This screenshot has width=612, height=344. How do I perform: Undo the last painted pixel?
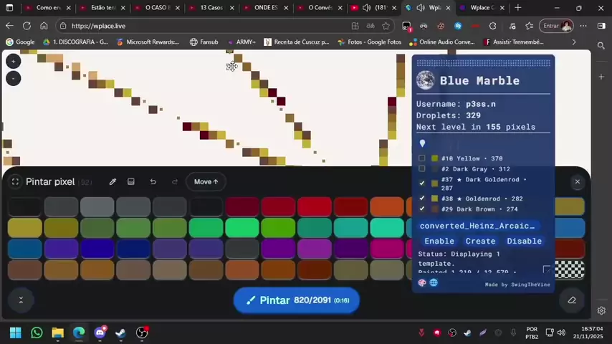[153, 182]
